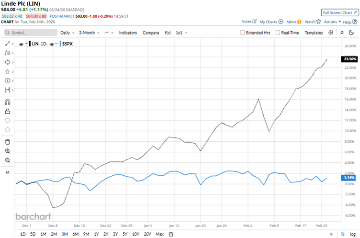Open the My Charts link
The height and width of the screenshot is (238, 360).
pyautogui.click(x=268, y=22)
